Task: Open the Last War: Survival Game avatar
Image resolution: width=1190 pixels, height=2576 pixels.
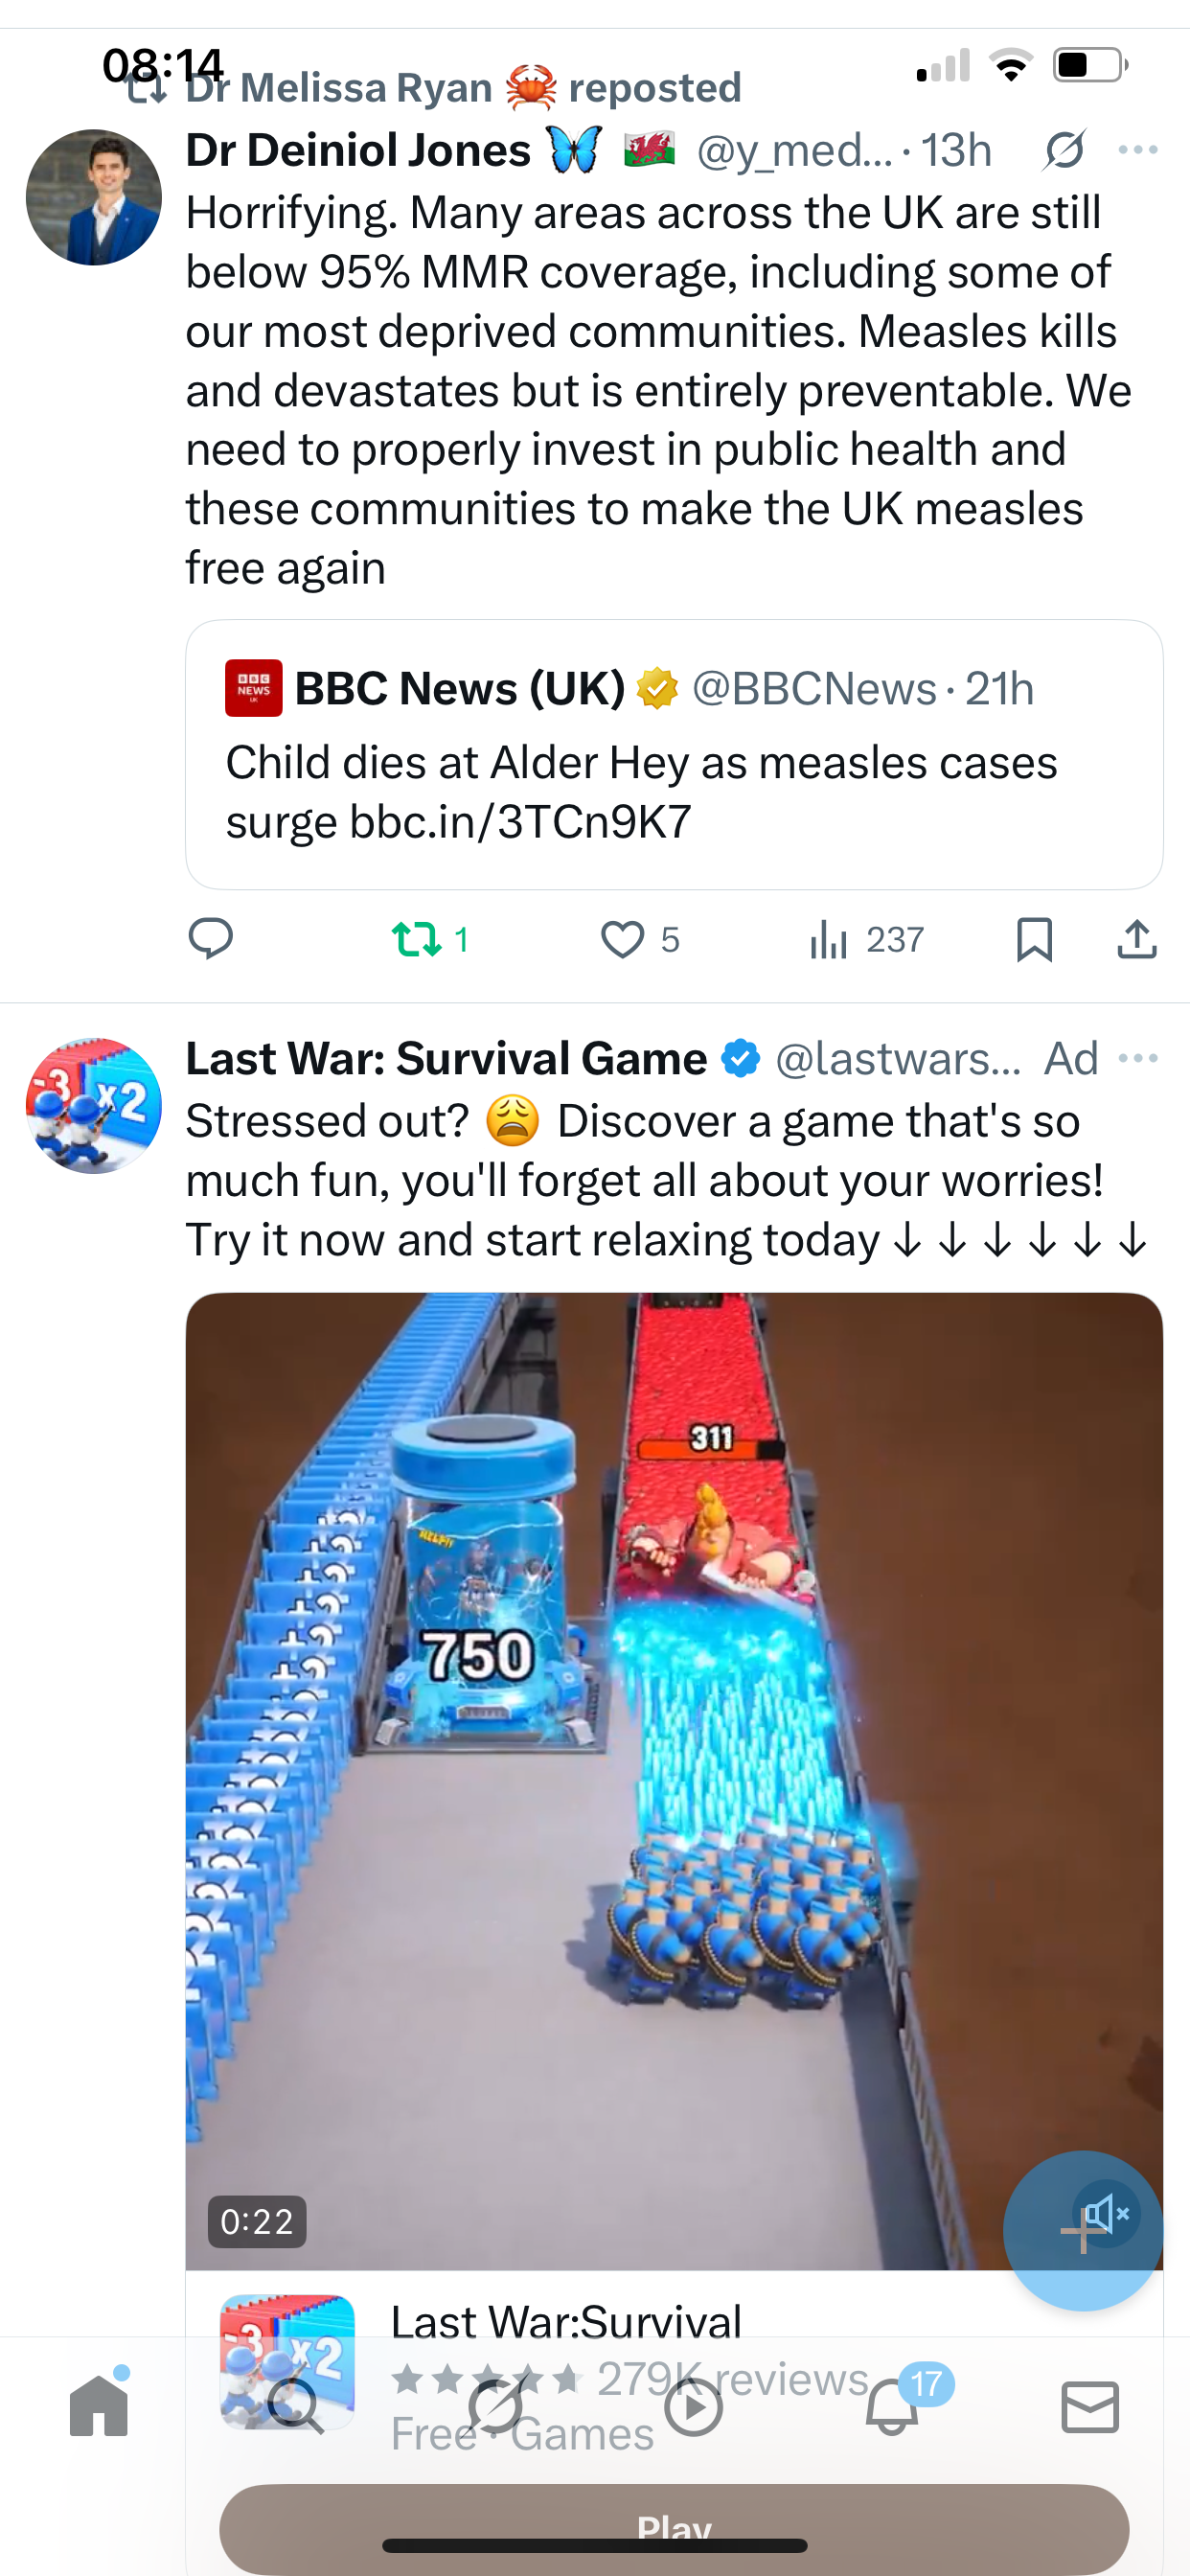Action: (x=94, y=1105)
